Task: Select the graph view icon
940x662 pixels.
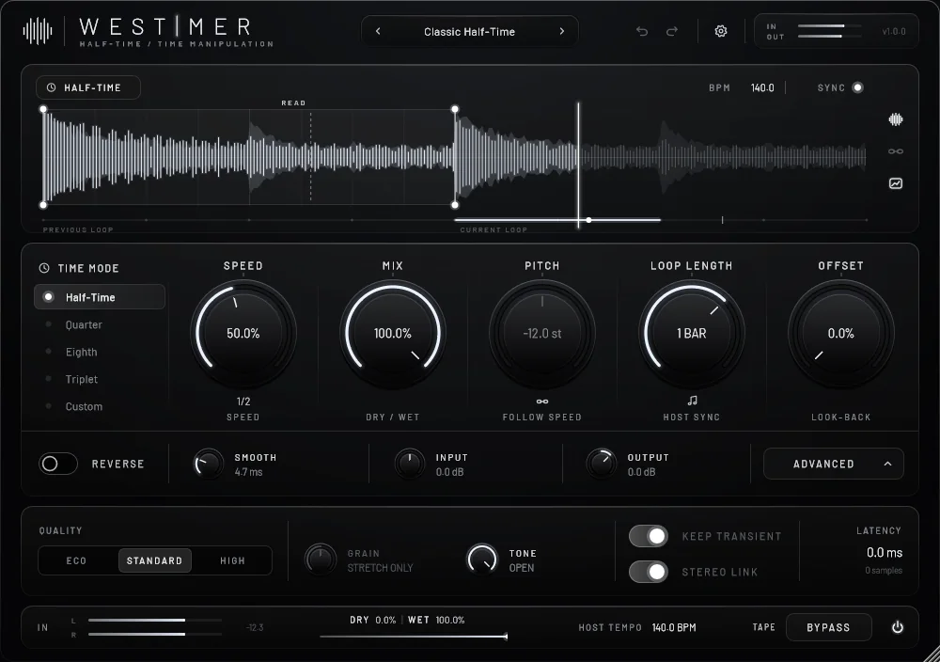Action: click(895, 183)
